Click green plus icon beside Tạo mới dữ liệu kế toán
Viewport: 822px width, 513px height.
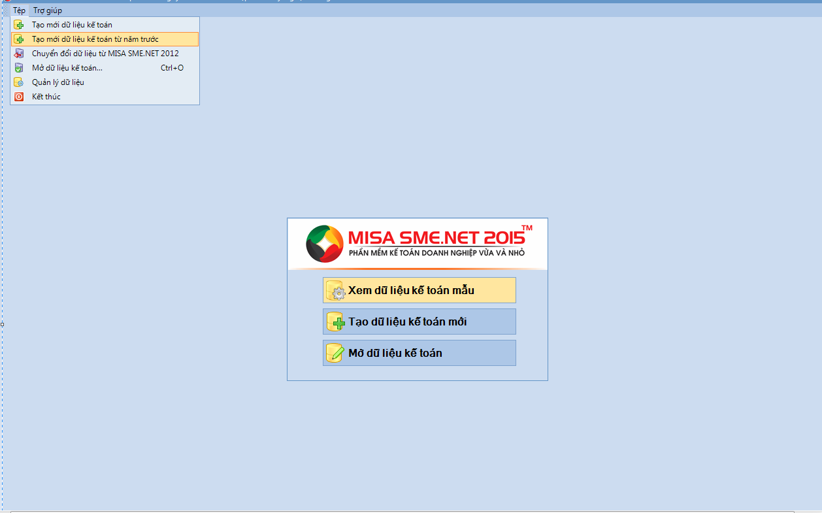click(x=19, y=25)
